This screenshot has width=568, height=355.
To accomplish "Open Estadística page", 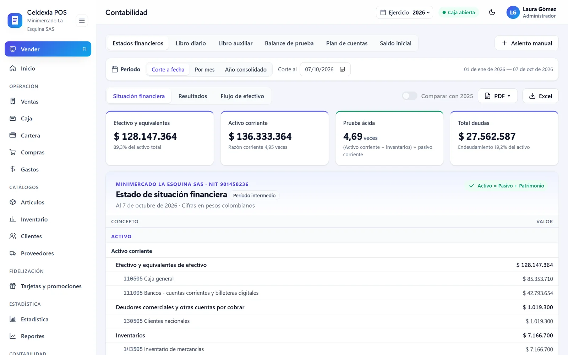I will pos(48,319).
